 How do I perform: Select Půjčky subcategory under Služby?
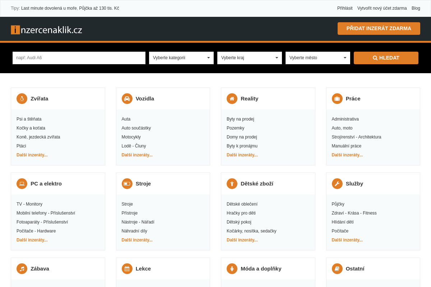coord(338,204)
